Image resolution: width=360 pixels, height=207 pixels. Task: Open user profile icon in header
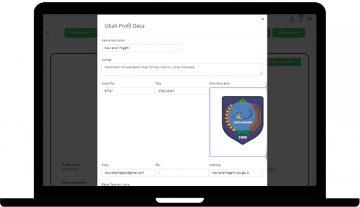pos(292,19)
